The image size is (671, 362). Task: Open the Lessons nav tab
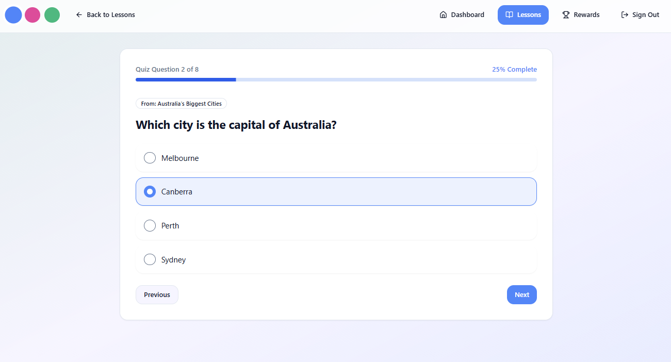[x=523, y=15]
